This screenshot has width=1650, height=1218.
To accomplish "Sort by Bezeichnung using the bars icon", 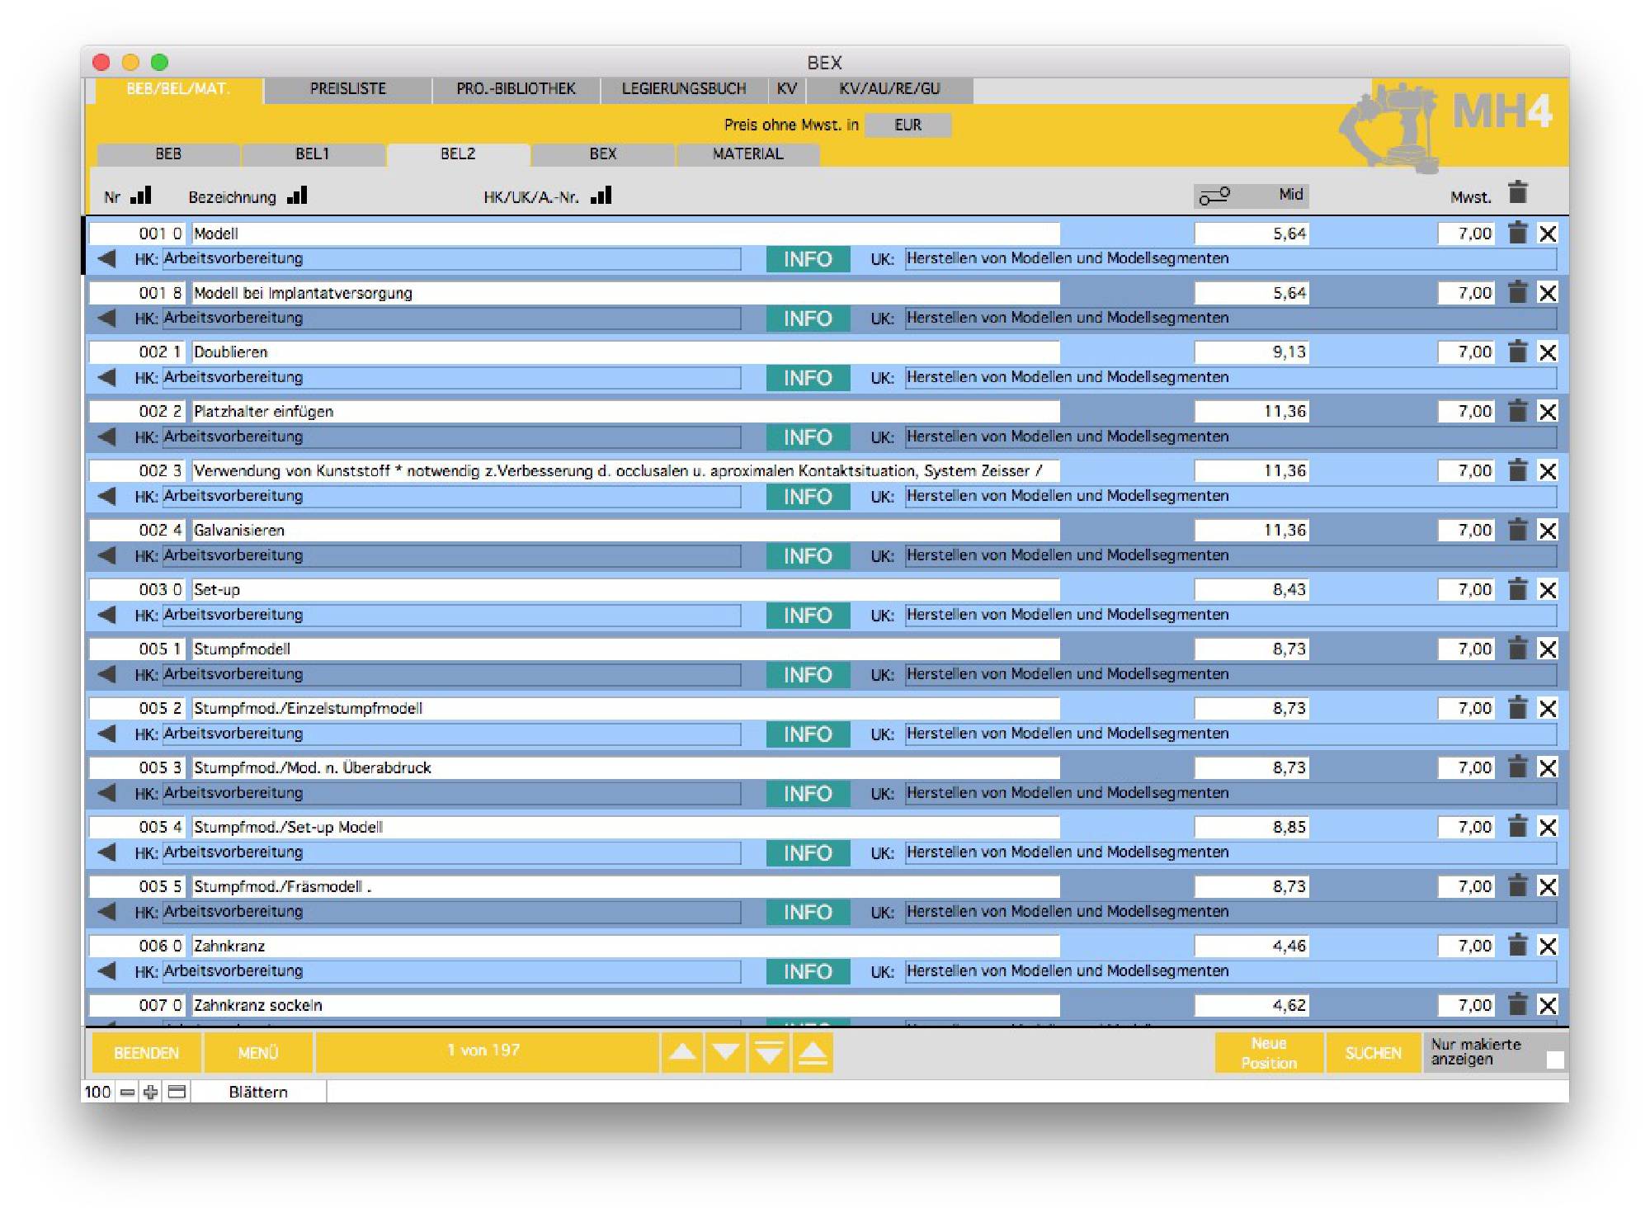I will click(297, 196).
